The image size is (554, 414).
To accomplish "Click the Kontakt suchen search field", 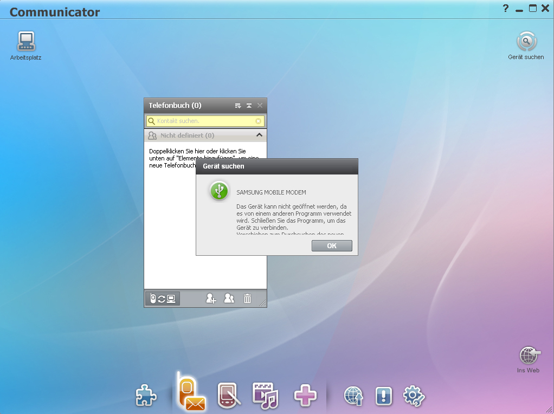I will 205,121.
